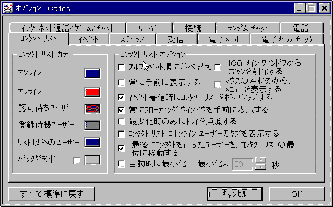Switch to the 電子メール チェック tab
The height and width of the screenshot is (207, 333).
pos(287,39)
